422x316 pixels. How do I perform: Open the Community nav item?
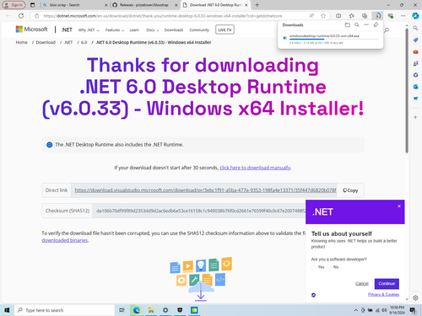[199, 30]
